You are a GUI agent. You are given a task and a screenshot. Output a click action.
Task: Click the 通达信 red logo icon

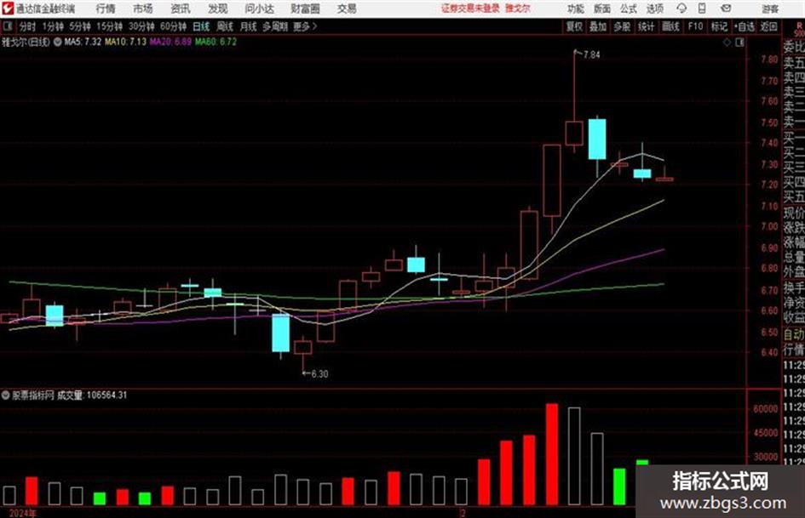pos(8,9)
